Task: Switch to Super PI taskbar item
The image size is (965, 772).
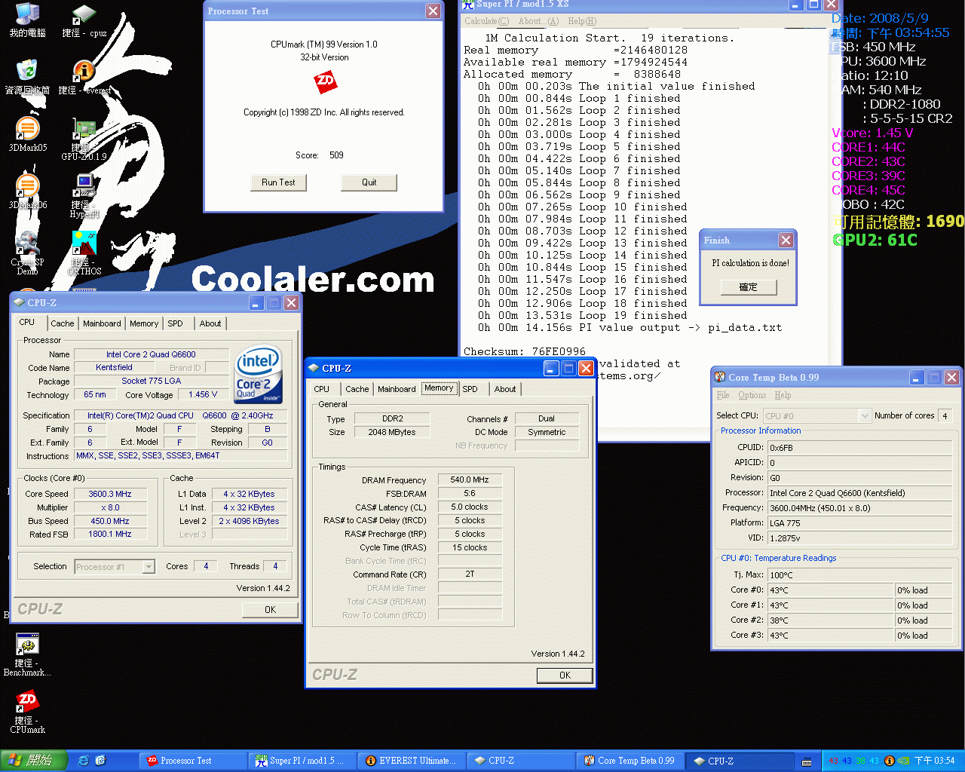Action: coord(303,761)
